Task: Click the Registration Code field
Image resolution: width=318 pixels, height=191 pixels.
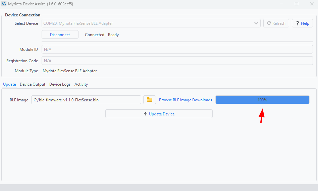Action: [177, 61]
